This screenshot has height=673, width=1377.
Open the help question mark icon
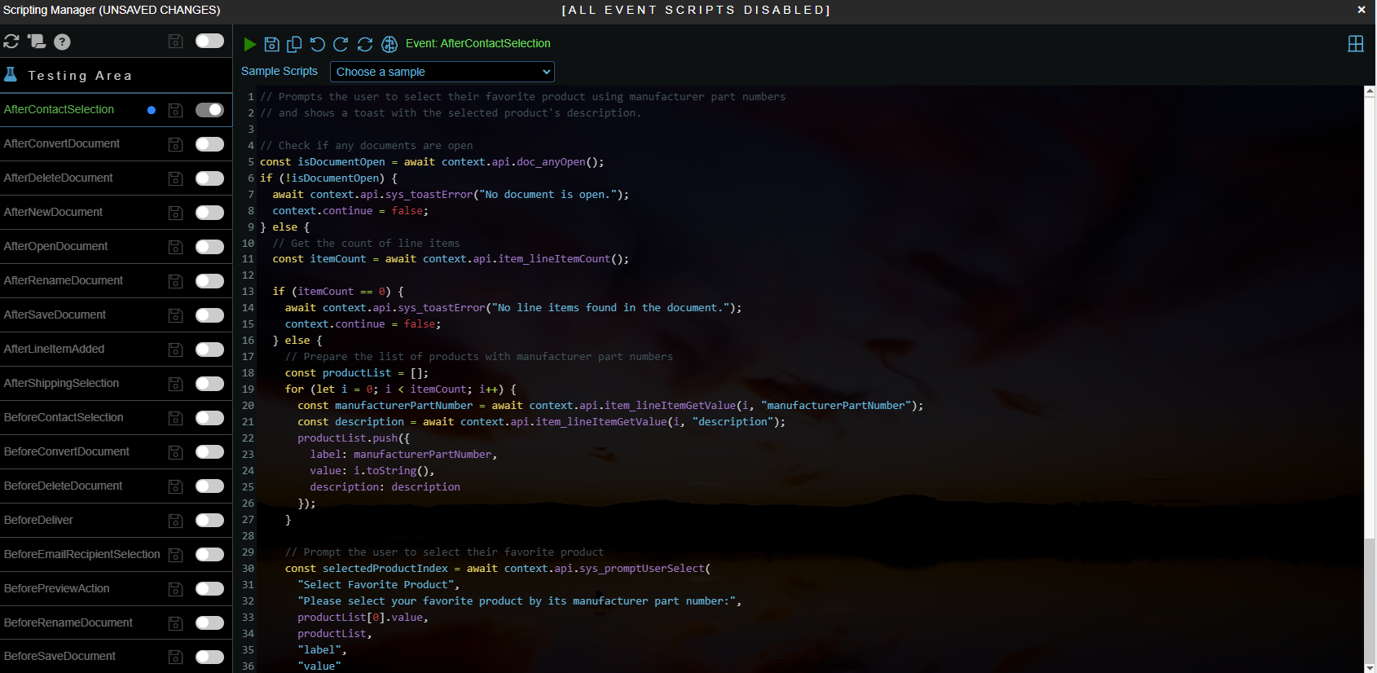(62, 42)
